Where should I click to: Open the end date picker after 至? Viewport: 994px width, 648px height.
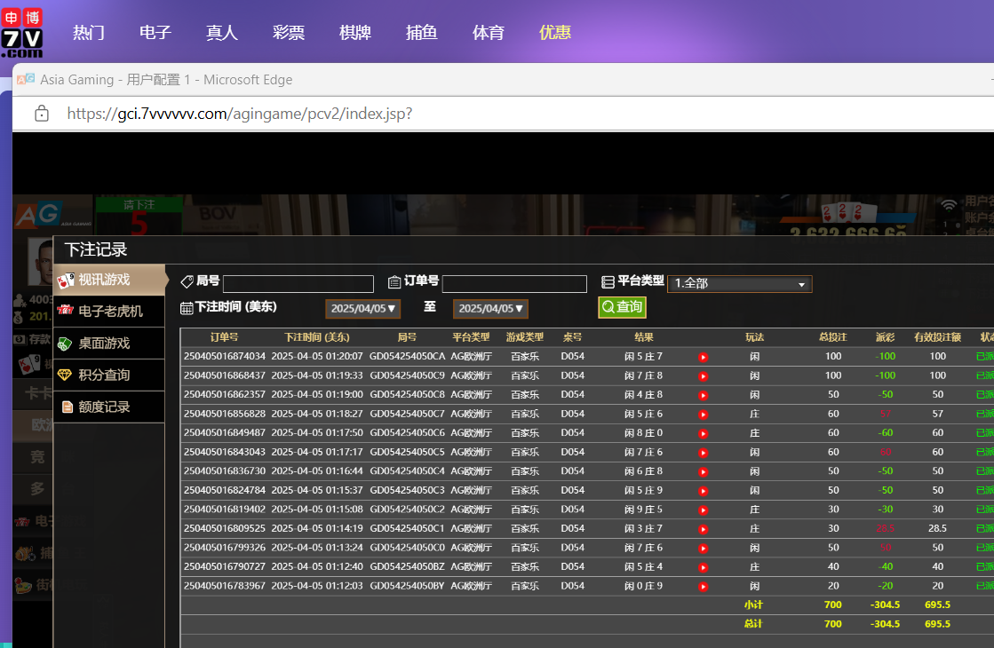pos(491,309)
